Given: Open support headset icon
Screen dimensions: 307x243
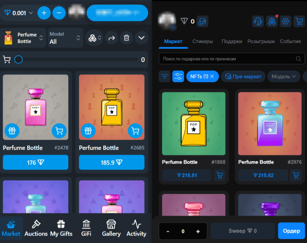Looking at the screenshot, I should click(258, 21).
